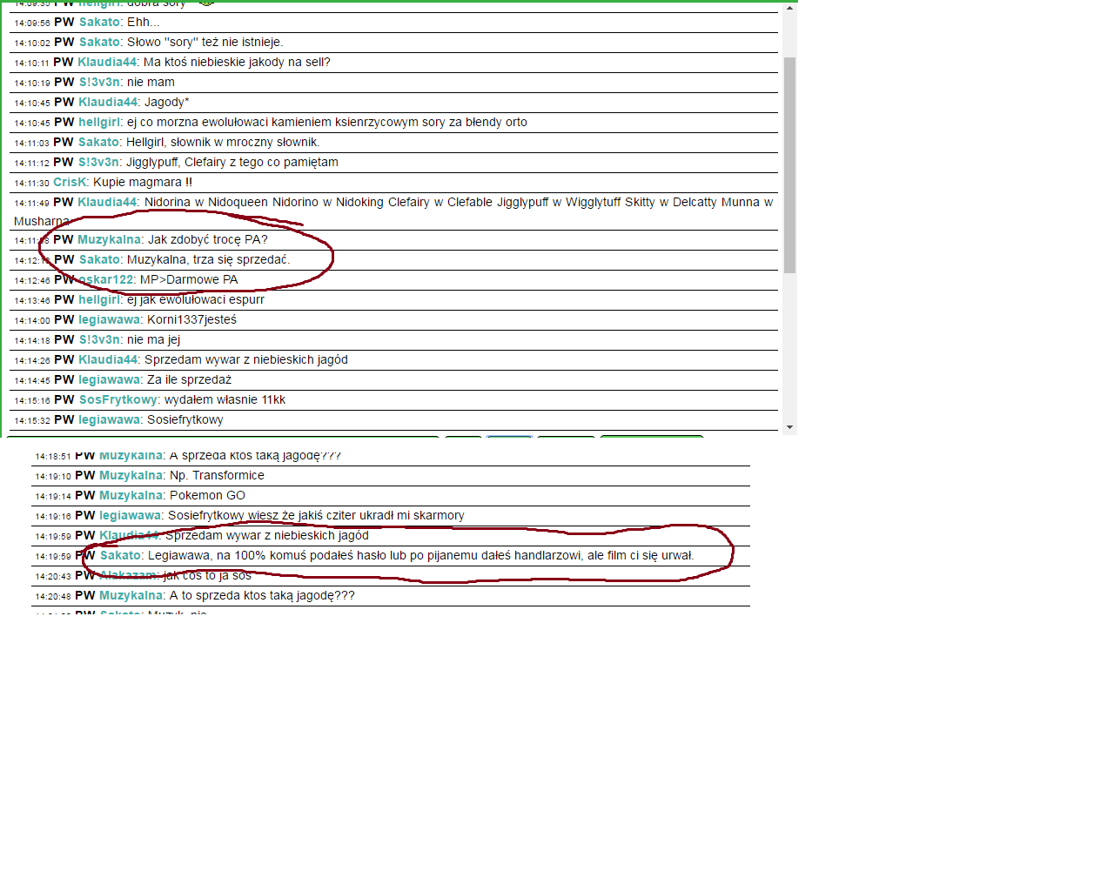Click the chat scrollbar down arrow
The height and width of the screenshot is (891, 1114).
tap(789, 427)
